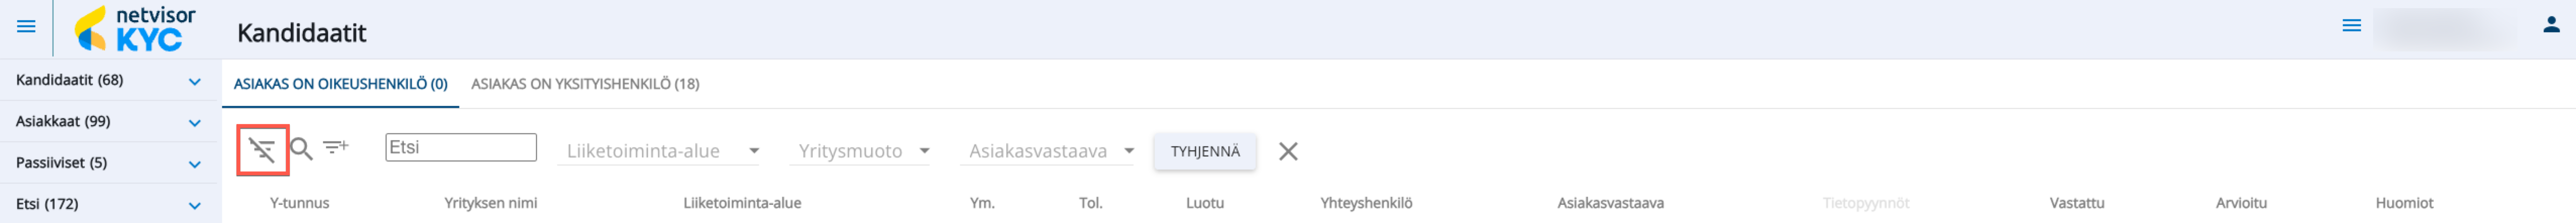Switch to Asiakas on yksityishenkilö (18) tab
The image size is (2576, 223).
click(x=585, y=84)
